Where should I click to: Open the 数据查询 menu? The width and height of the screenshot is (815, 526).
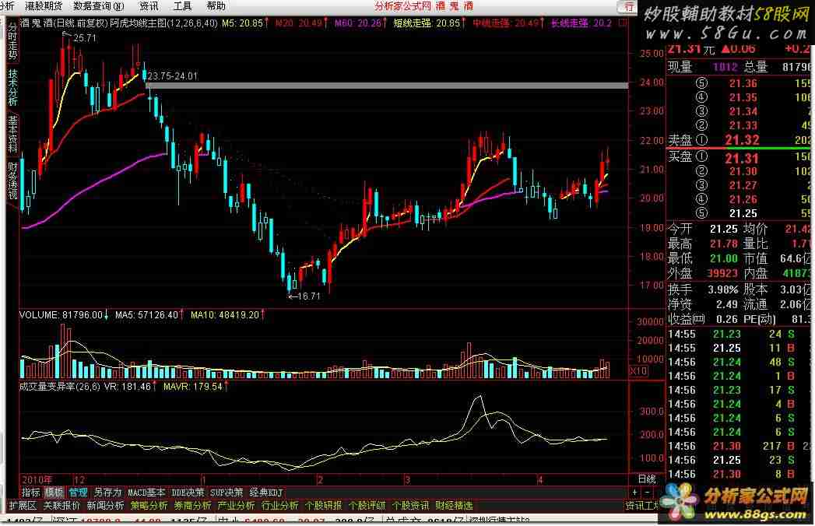(x=99, y=6)
